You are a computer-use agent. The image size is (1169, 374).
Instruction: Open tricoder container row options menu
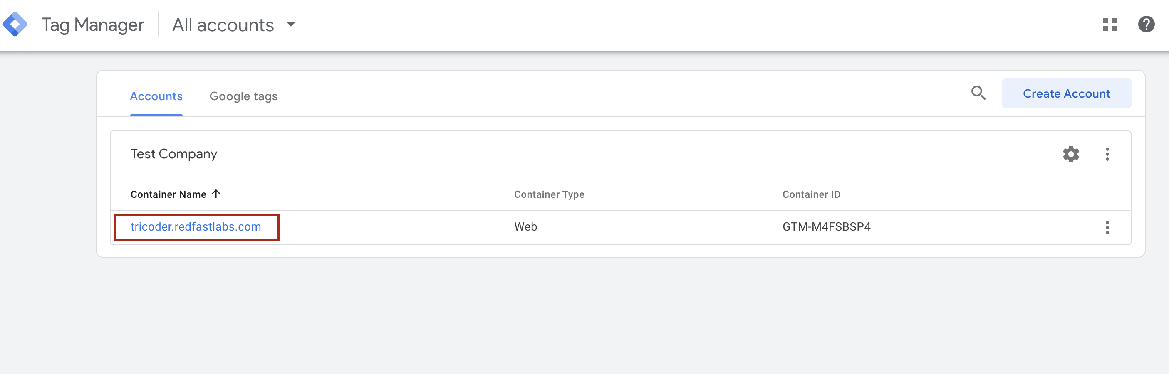click(1107, 228)
